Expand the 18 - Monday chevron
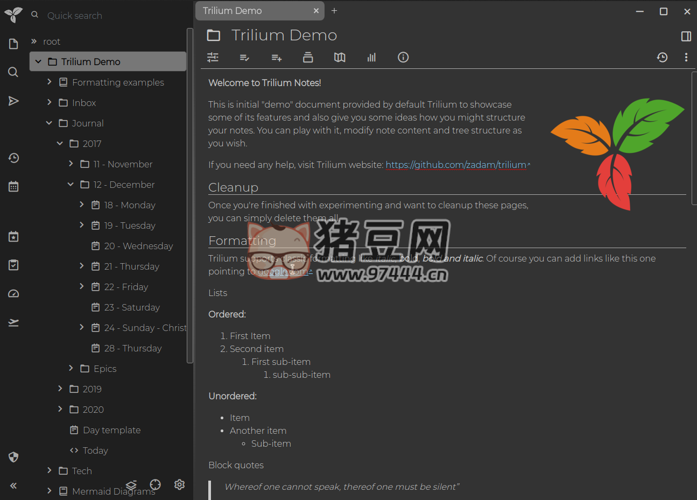The image size is (697, 500). click(81, 205)
